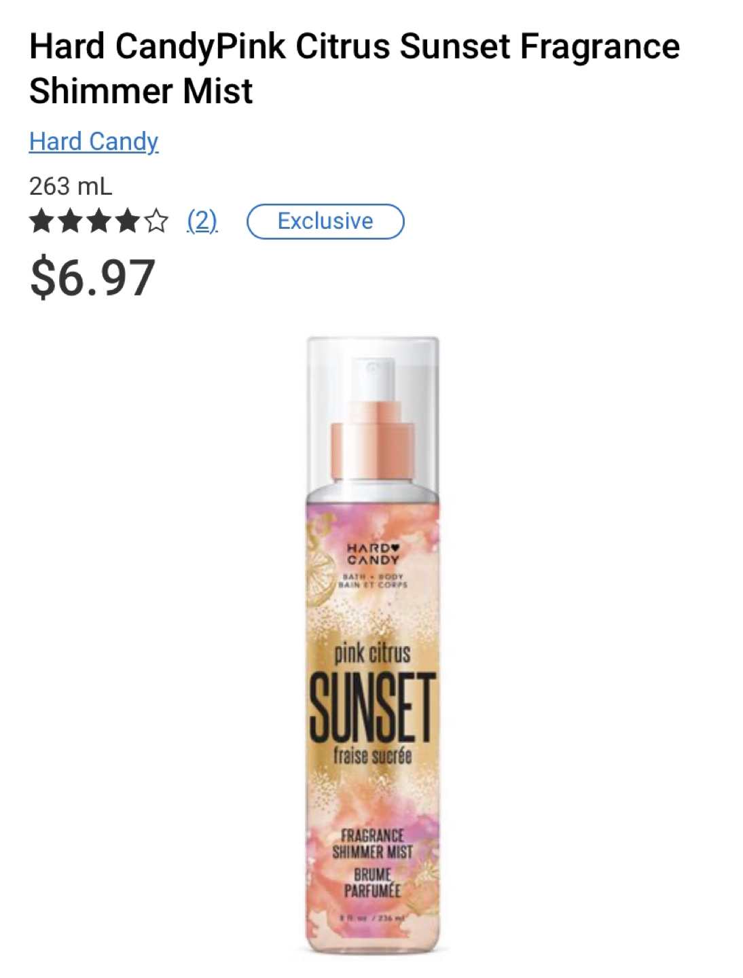Click the SUNSET text on the bottle
Image resolution: width=743 pixels, height=978 pixels.
coord(372,707)
